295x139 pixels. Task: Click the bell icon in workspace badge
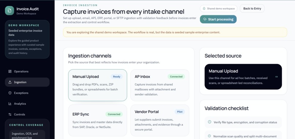click(204, 8)
